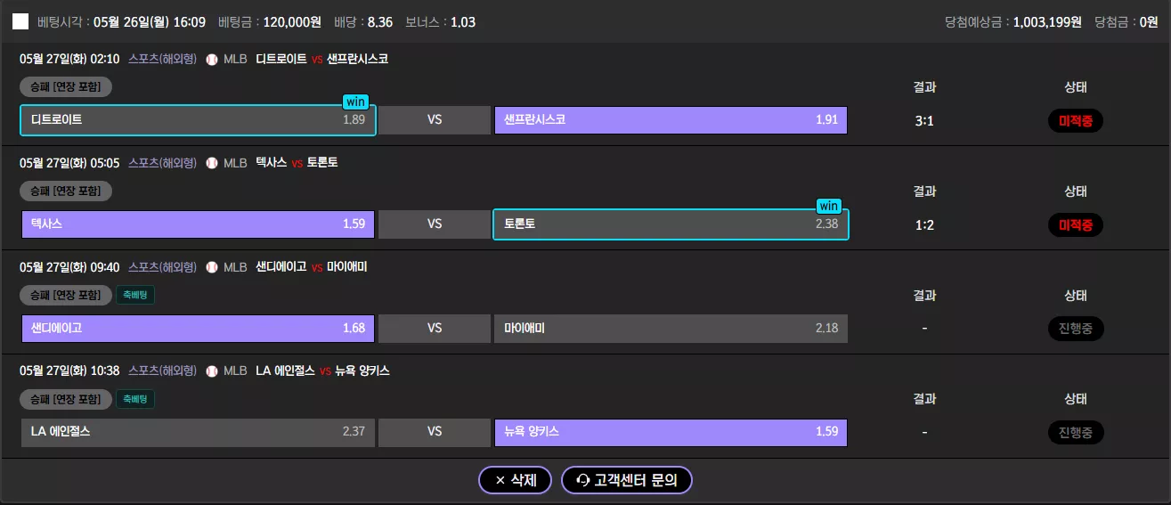Click the 미적중 status badge for the 3:1 result
The width and height of the screenshot is (1171, 505).
1076,121
